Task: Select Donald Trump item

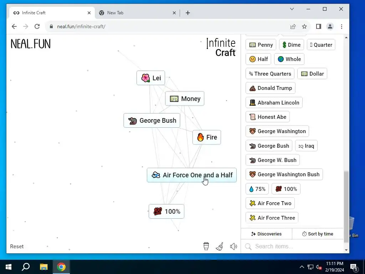Action: tap(271, 88)
